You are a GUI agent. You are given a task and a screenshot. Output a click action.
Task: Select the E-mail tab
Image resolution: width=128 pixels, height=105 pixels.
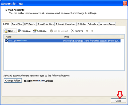pyautogui.click(x=6, y=24)
